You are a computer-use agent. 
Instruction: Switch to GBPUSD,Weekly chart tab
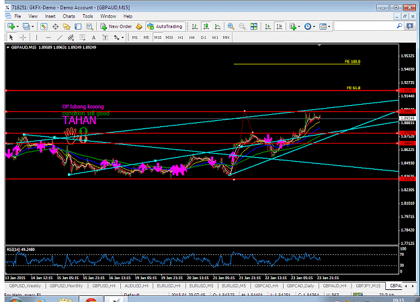coord(25,286)
